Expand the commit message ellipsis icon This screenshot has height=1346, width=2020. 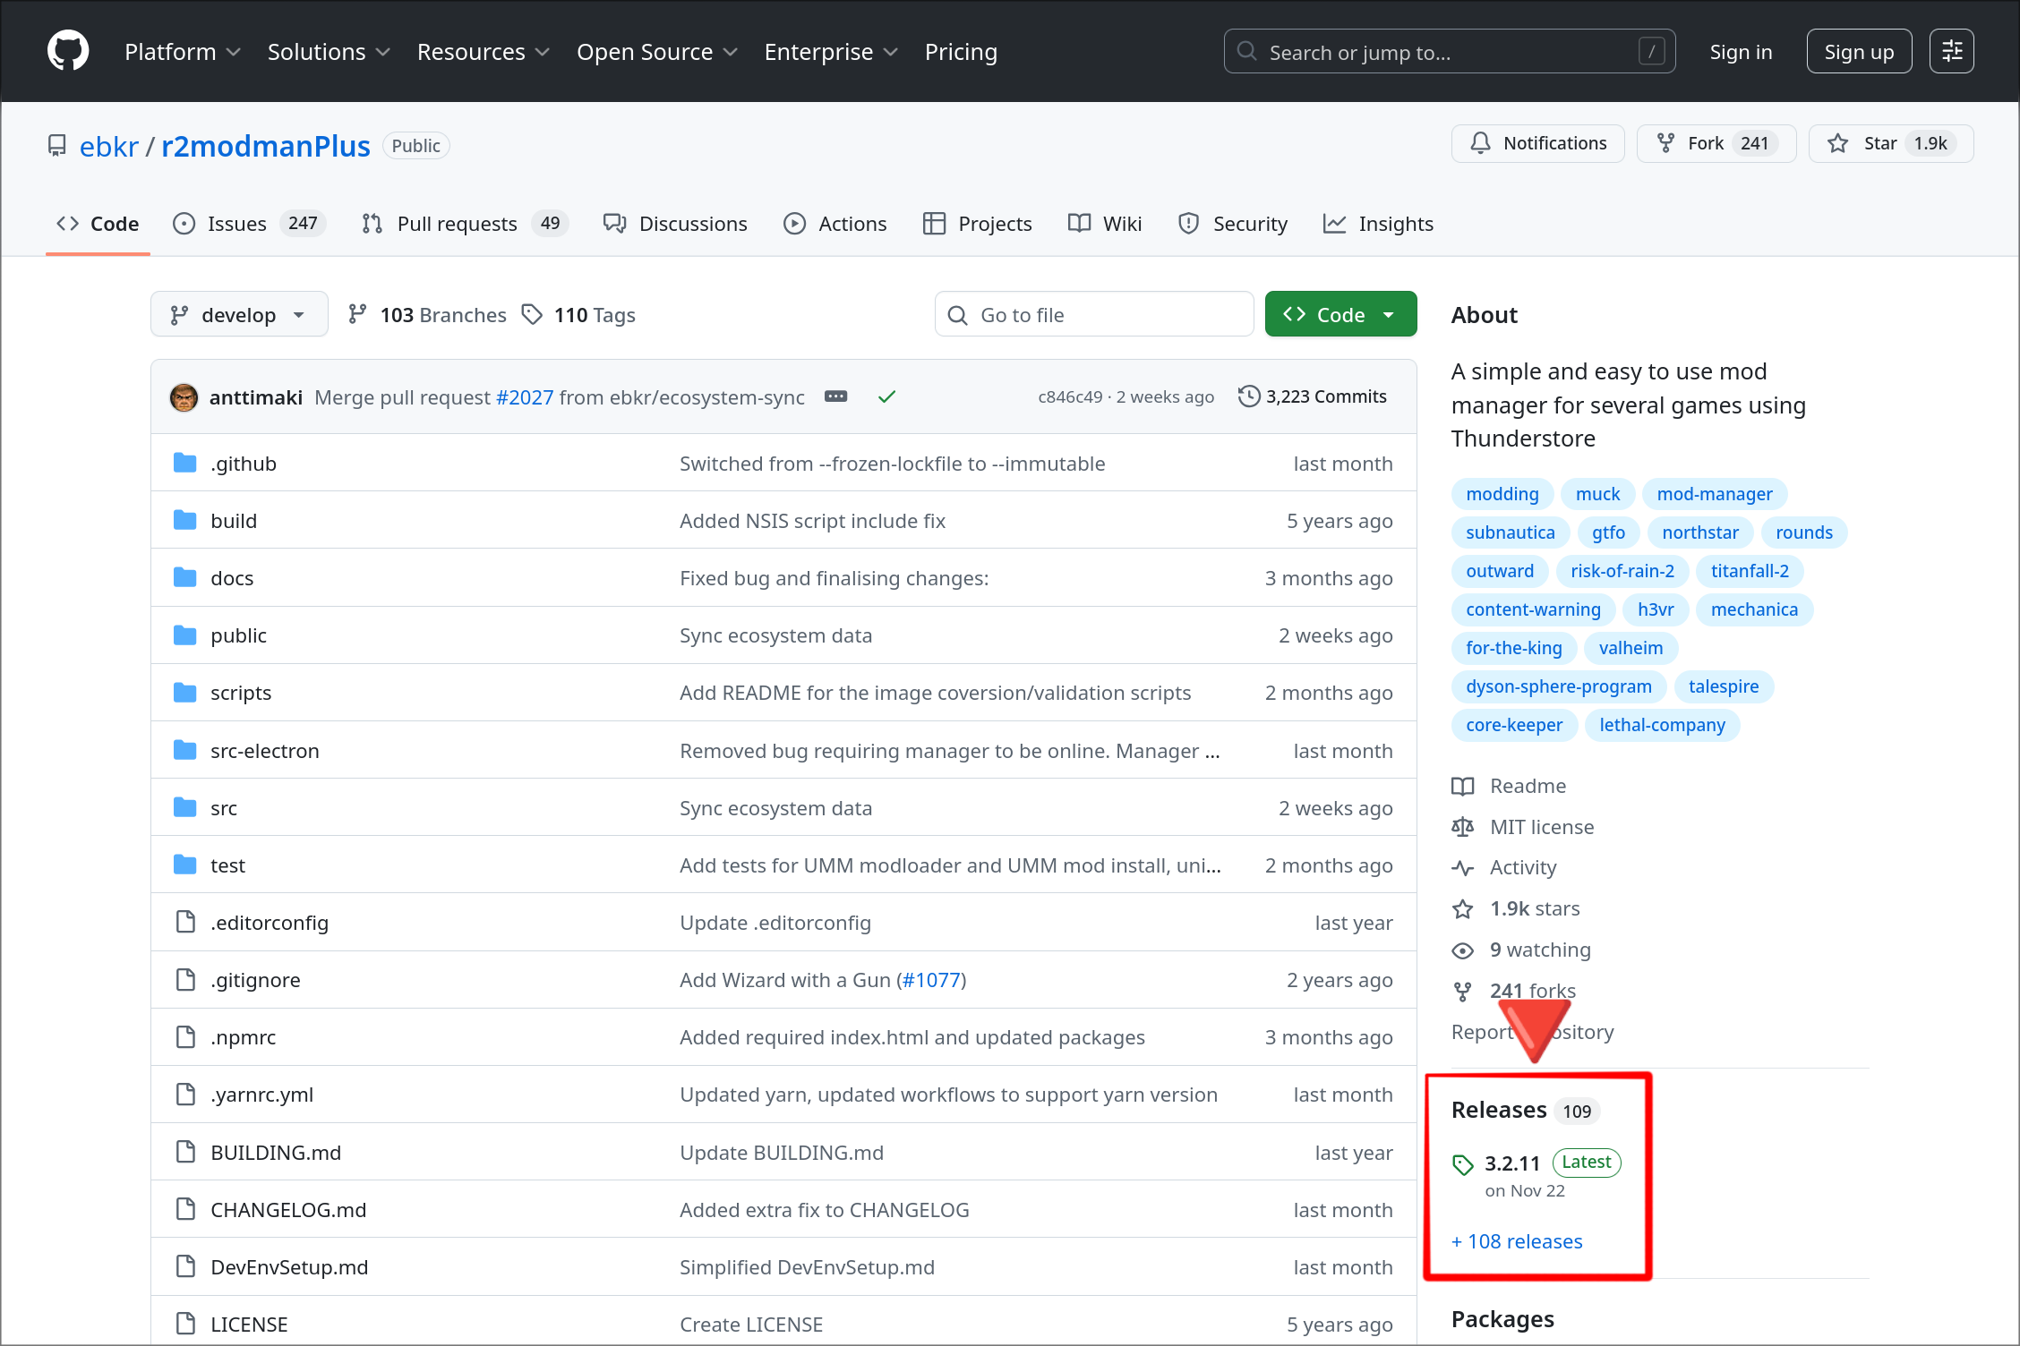(835, 396)
